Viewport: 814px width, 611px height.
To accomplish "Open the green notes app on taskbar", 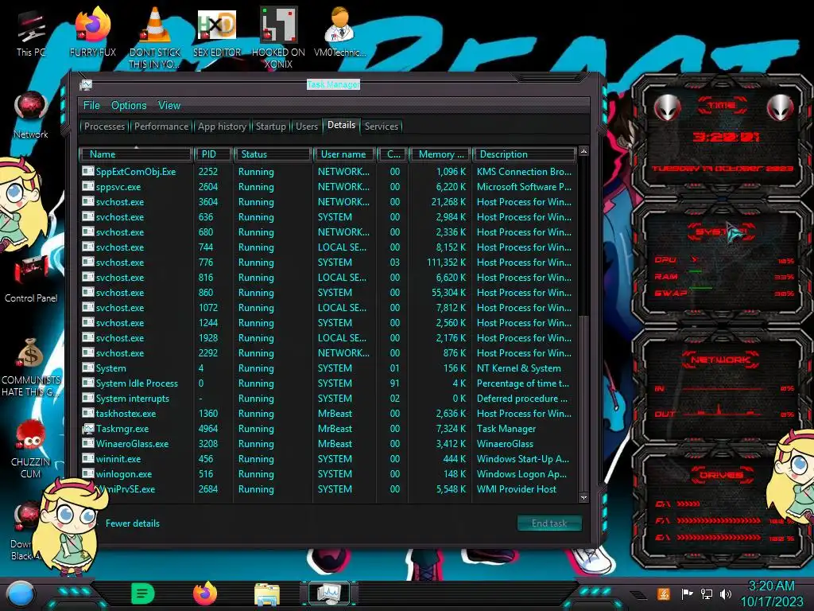I will coord(143,593).
